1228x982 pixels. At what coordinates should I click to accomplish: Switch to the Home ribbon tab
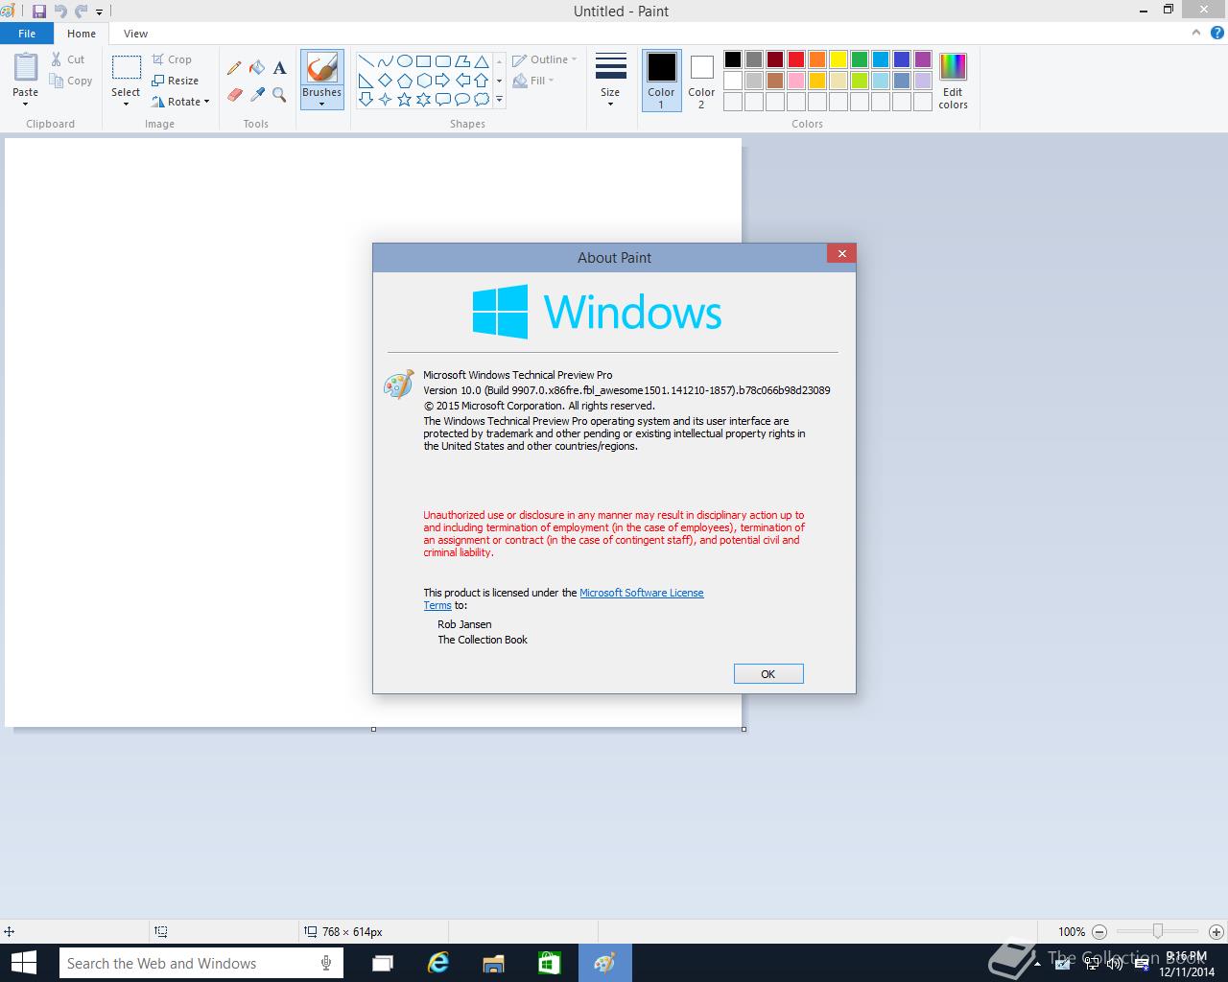(x=82, y=34)
